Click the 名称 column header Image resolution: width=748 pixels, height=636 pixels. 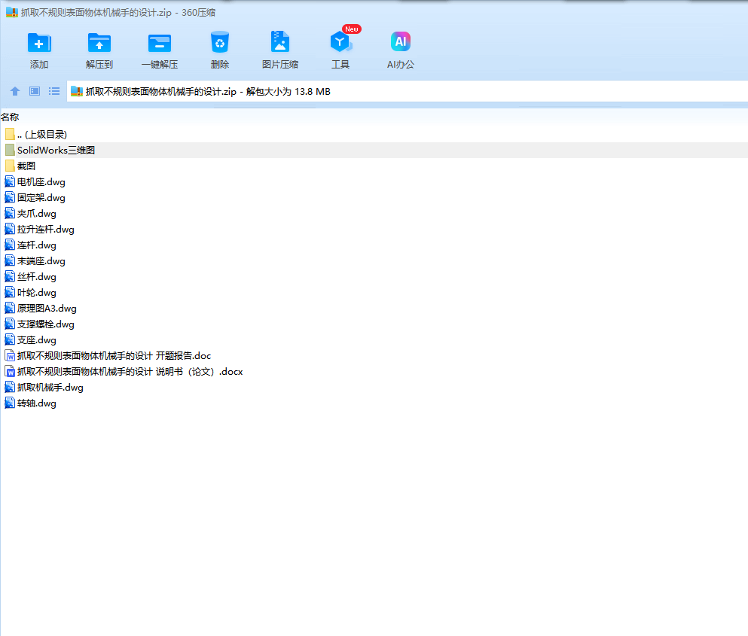10,117
